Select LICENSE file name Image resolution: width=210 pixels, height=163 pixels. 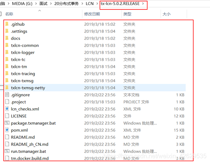19,116
